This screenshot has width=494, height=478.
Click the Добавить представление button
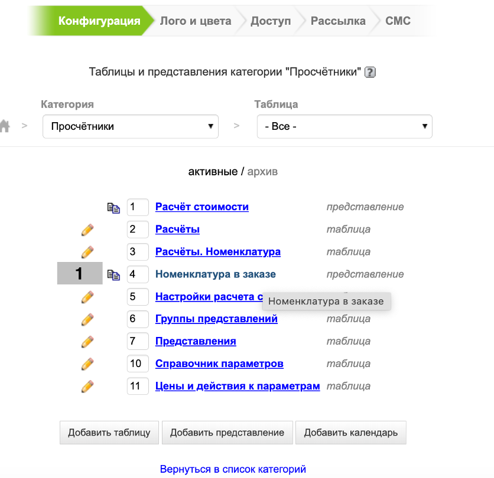point(227,433)
